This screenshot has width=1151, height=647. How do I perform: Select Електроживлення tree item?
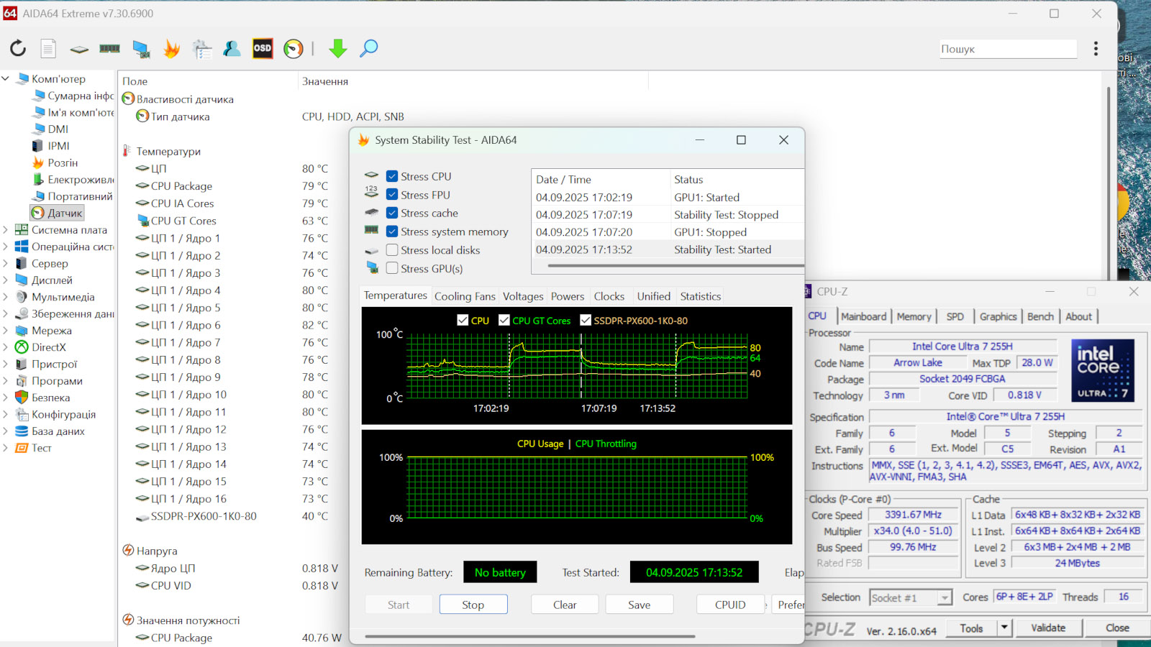(81, 179)
